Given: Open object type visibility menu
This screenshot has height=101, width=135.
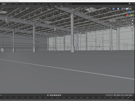Looking at the screenshot, I should pos(110,9).
